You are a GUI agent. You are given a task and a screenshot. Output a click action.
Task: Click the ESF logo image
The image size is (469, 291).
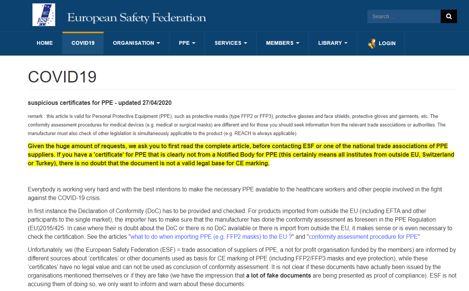coord(44,15)
